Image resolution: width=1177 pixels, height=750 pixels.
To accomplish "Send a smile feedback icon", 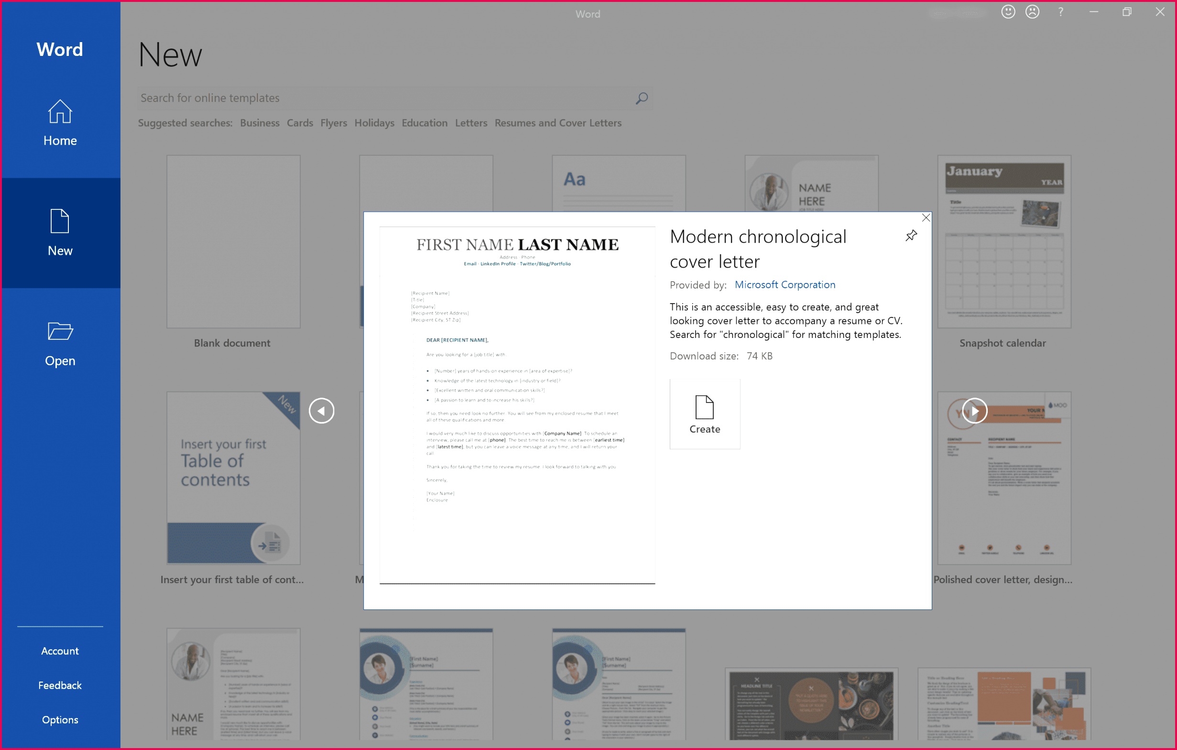I will pos(1007,12).
